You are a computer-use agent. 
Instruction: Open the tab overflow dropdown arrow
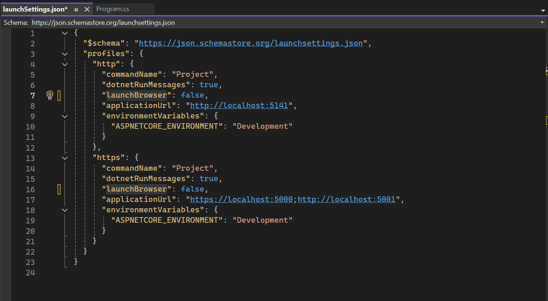(x=543, y=10)
